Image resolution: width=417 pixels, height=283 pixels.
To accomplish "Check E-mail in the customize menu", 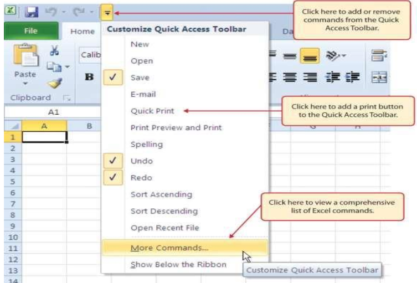I will tap(185, 94).
